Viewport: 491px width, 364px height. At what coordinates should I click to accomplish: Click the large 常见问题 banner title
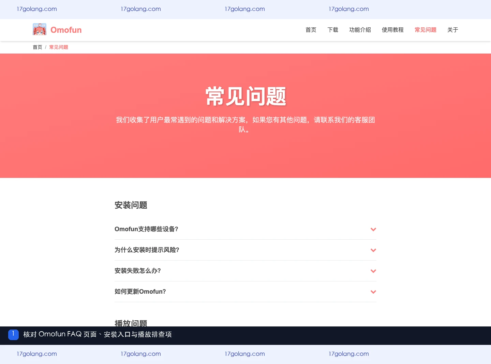245,96
